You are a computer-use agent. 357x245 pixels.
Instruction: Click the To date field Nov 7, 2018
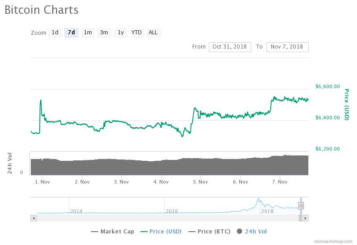(x=287, y=47)
